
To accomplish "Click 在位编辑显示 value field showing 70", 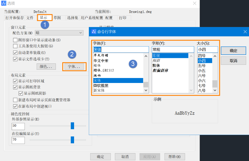I will [18, 140].
